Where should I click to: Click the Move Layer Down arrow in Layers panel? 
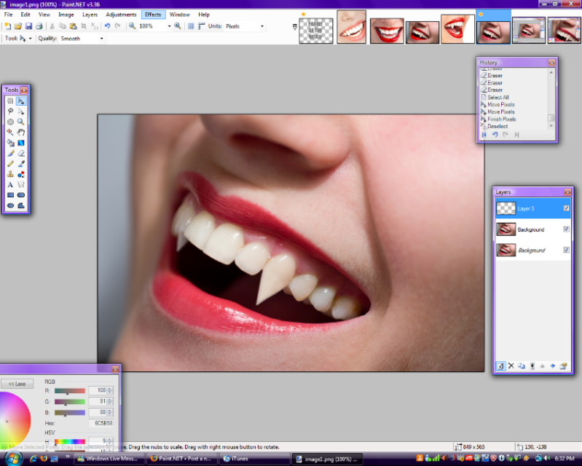tap(553, 366)
